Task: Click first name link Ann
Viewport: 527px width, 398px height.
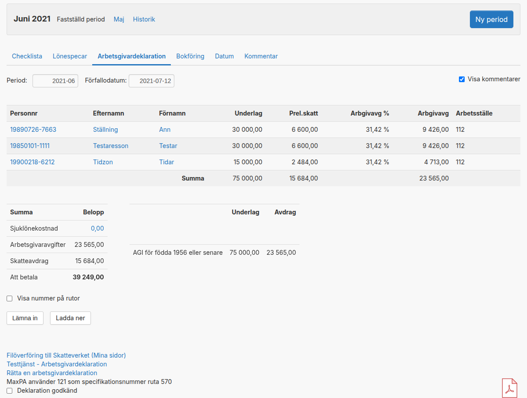Action: (165, 130)
